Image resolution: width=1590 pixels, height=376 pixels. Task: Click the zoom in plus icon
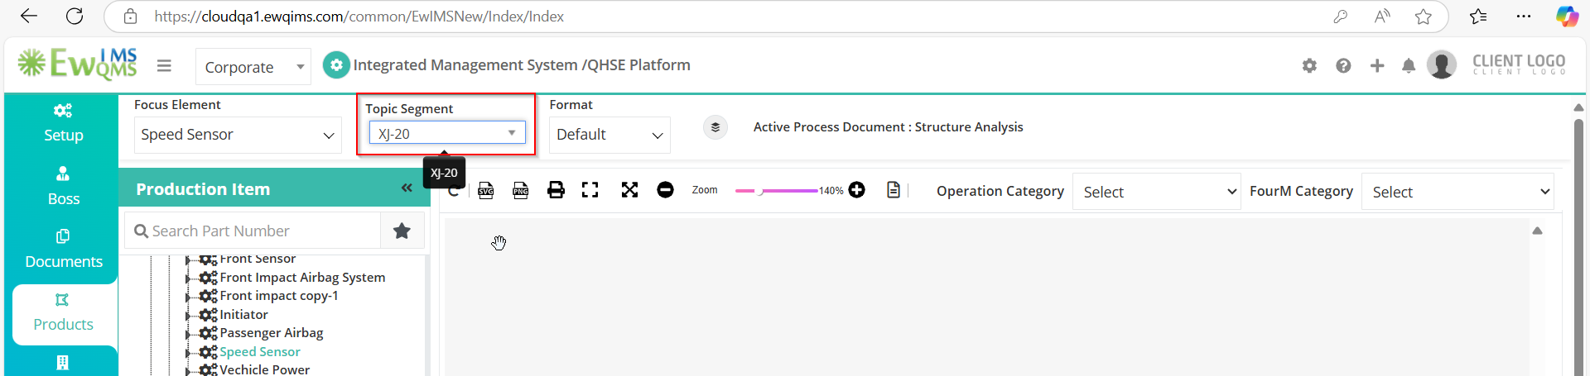pyautogui.click(x=857, y=190)
